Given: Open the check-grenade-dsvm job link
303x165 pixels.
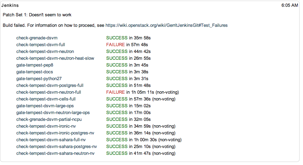Looking at the screenshot, I should coord(39,38).
